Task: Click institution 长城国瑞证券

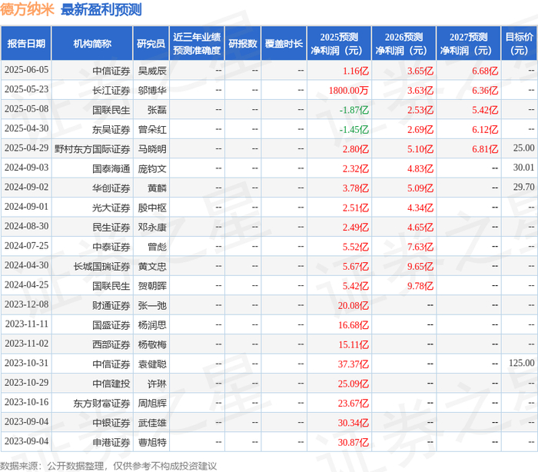Action: click(x=102, y=267)
